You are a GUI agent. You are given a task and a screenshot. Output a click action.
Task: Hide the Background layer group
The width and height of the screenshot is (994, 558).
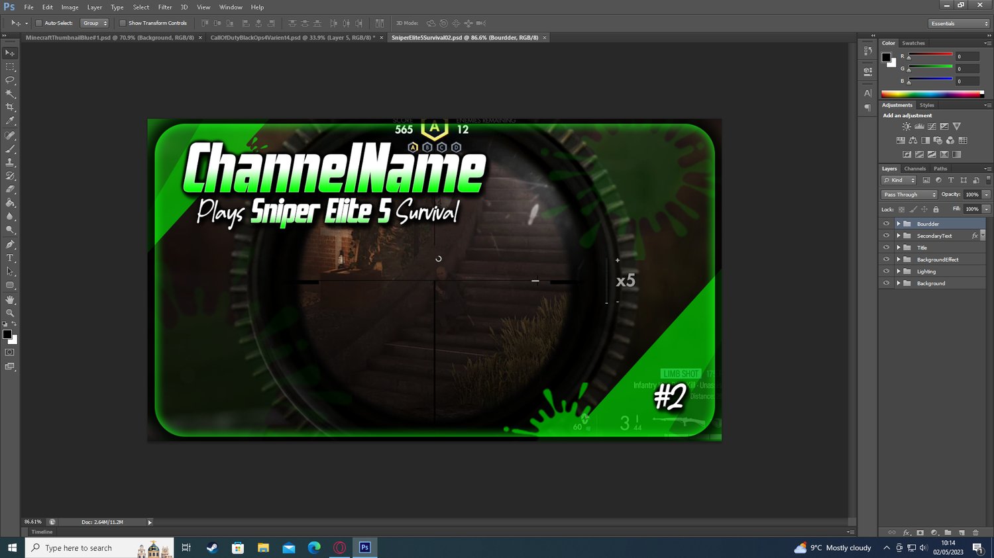pyautogui.click(x=886, y=283)
